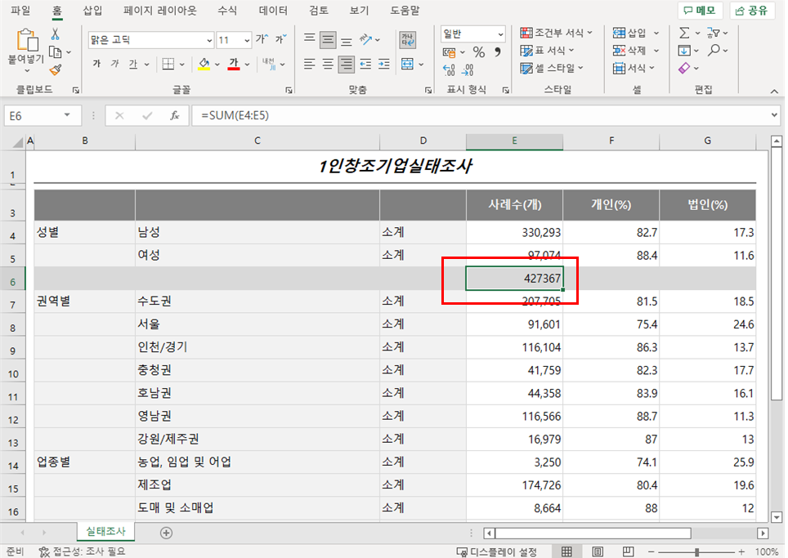
Task: Click the AutoSum sigma icon
Action: point(684,33)
